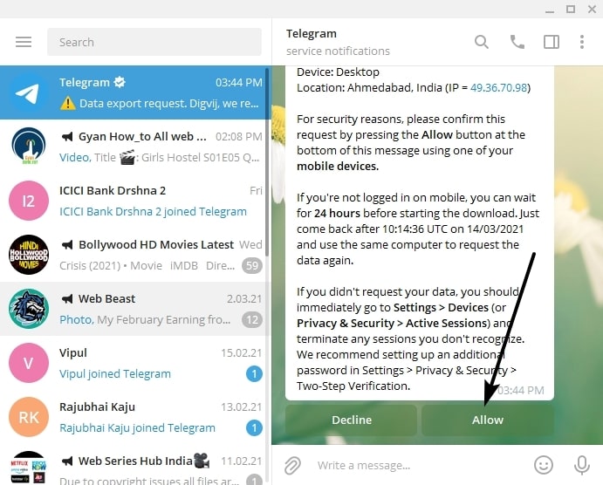The width and height of the screenshot is (603, 485).
Task: Click the Telegram paper plane avatar
Action: (x=29, y=92)
